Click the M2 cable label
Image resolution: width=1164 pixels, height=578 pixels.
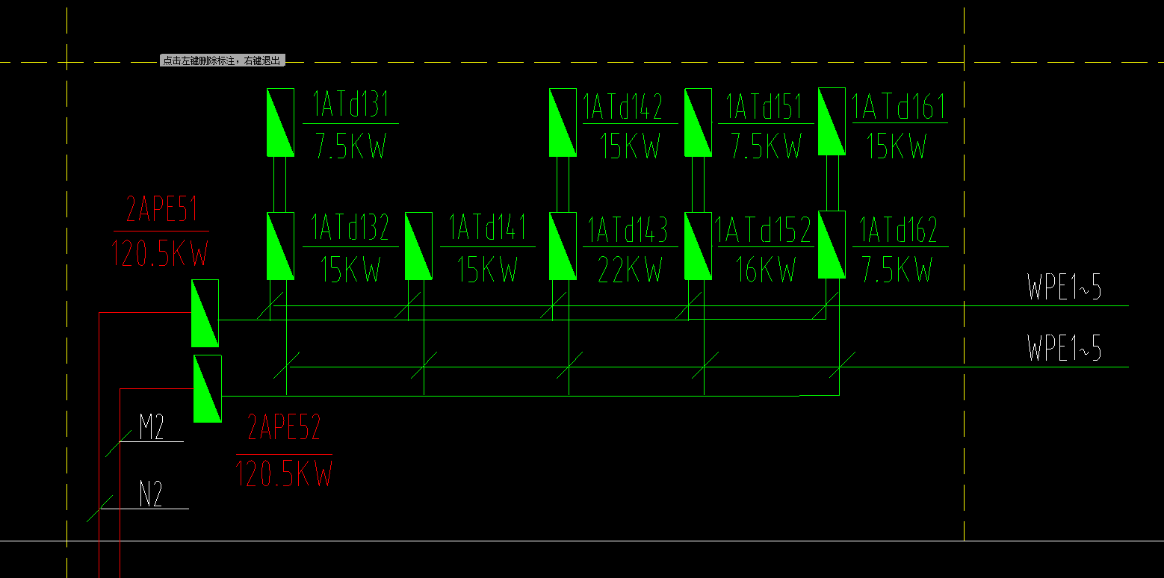[152, 426]
